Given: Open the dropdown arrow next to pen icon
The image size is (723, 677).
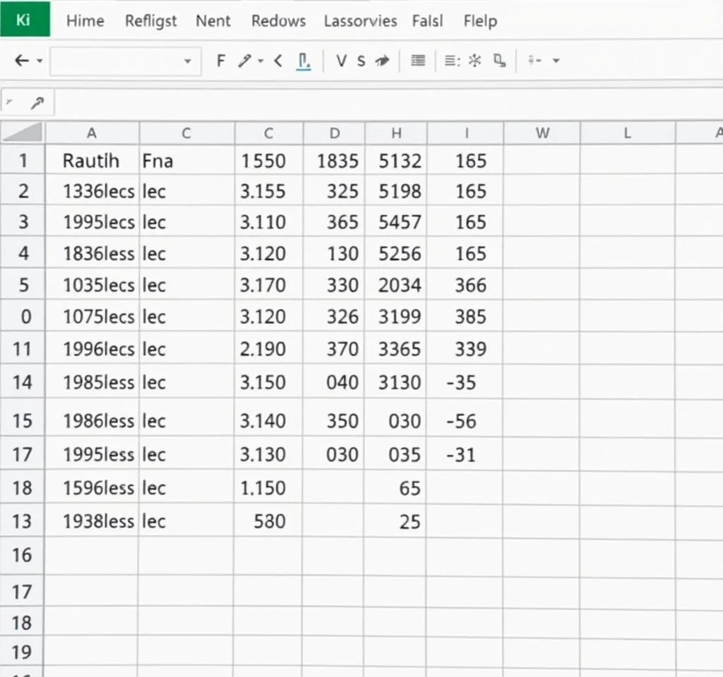Looking at the screenshot, I should [261, 62].
